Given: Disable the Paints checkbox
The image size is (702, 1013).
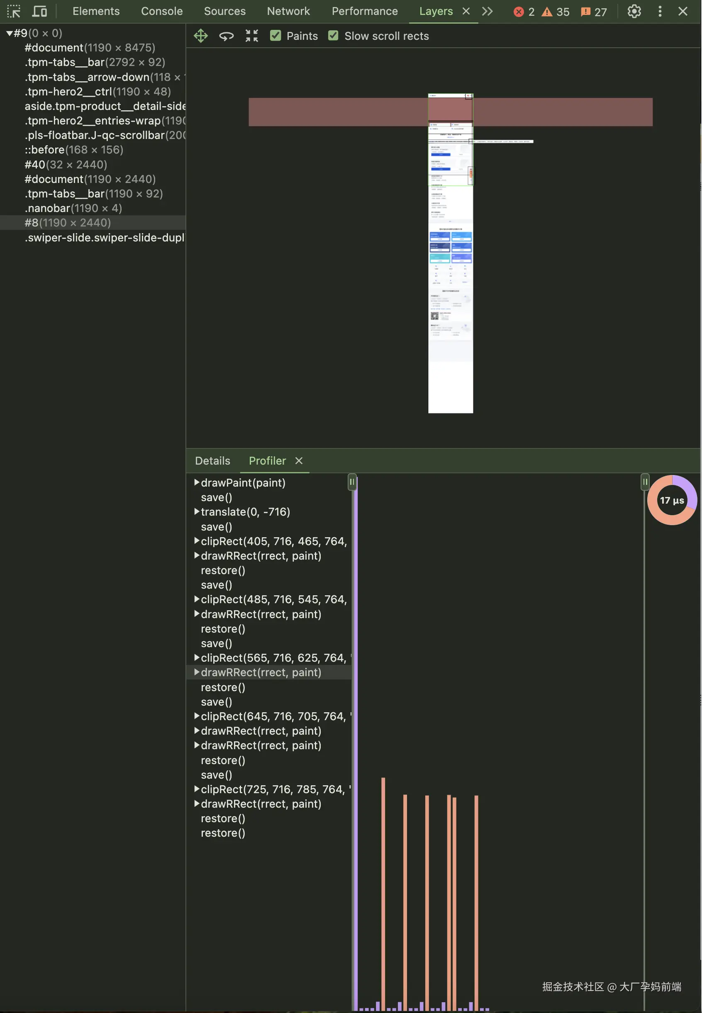Looking at the screenshot, I should pos(276,36).
